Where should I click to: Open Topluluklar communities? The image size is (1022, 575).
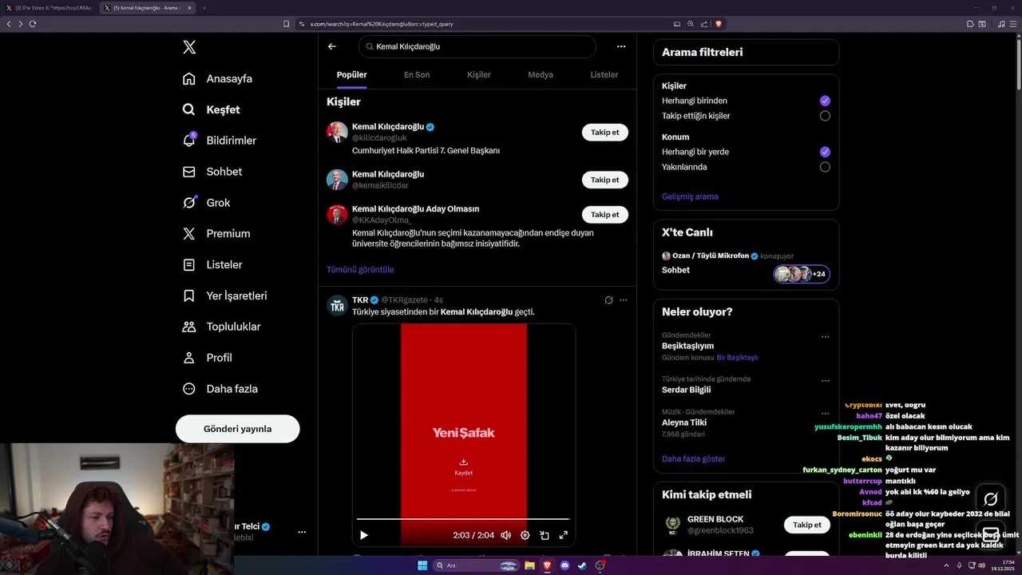221,327
